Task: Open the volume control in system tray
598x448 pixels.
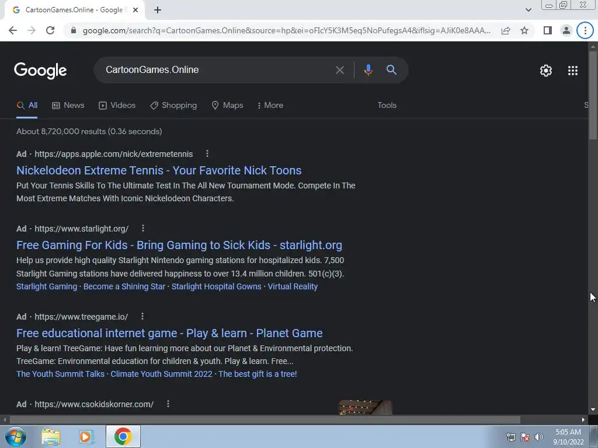Action: (538, 437)
